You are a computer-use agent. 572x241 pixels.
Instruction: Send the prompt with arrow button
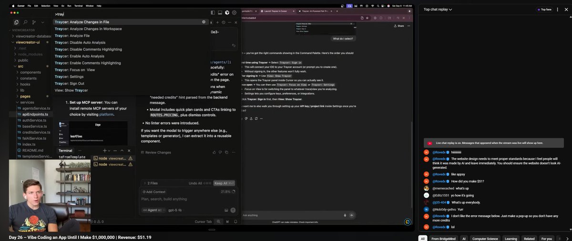(233, 210)
